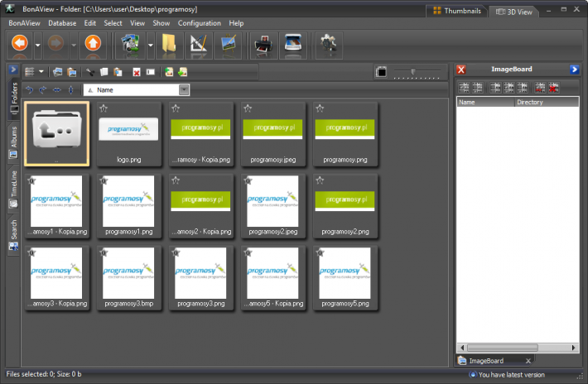Select the parent folder thumbnail
Screen dimensions: 588x384
pyautogui.click(x=56, y=134)
